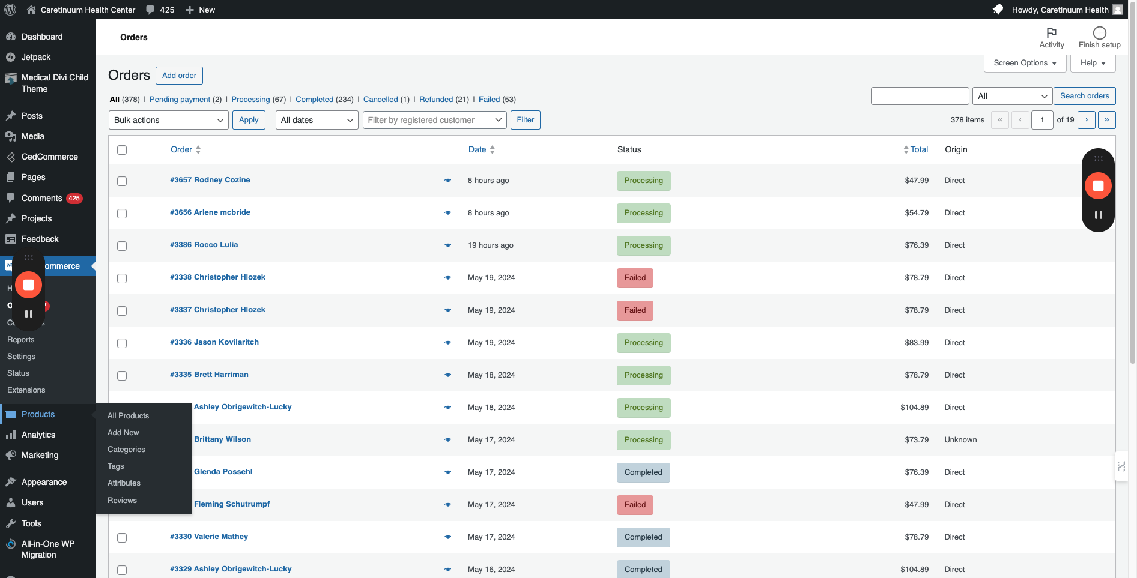The width and height of the screenshot is (1137, 578).
Task: Open All-in-One WP Migration in sidebar
Action: pyautogui.click(x=48, y=549)
